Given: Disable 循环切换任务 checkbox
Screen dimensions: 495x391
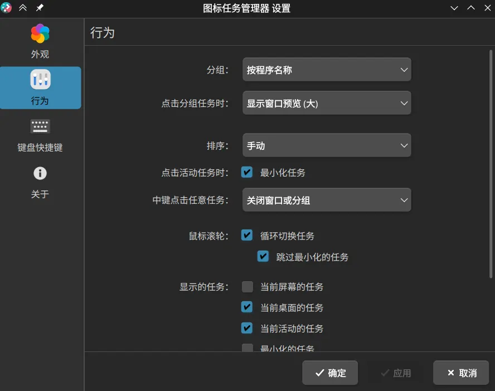Looking at the screenshot, I should (247, 235).
